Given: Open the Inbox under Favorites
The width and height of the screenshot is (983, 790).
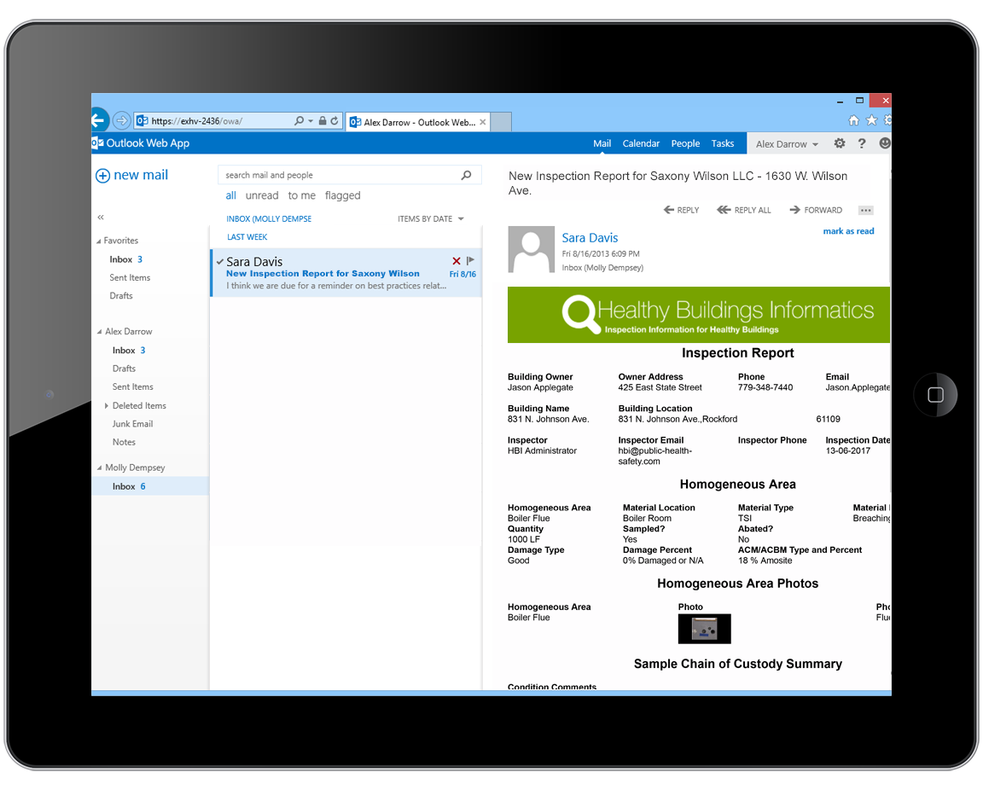Looking at the screenshot, I should pyautogui.click(x=125, y=259).
